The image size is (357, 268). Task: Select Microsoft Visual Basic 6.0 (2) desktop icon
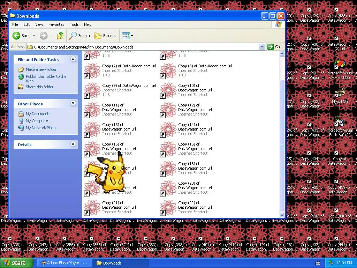click(x=340, y=127)
